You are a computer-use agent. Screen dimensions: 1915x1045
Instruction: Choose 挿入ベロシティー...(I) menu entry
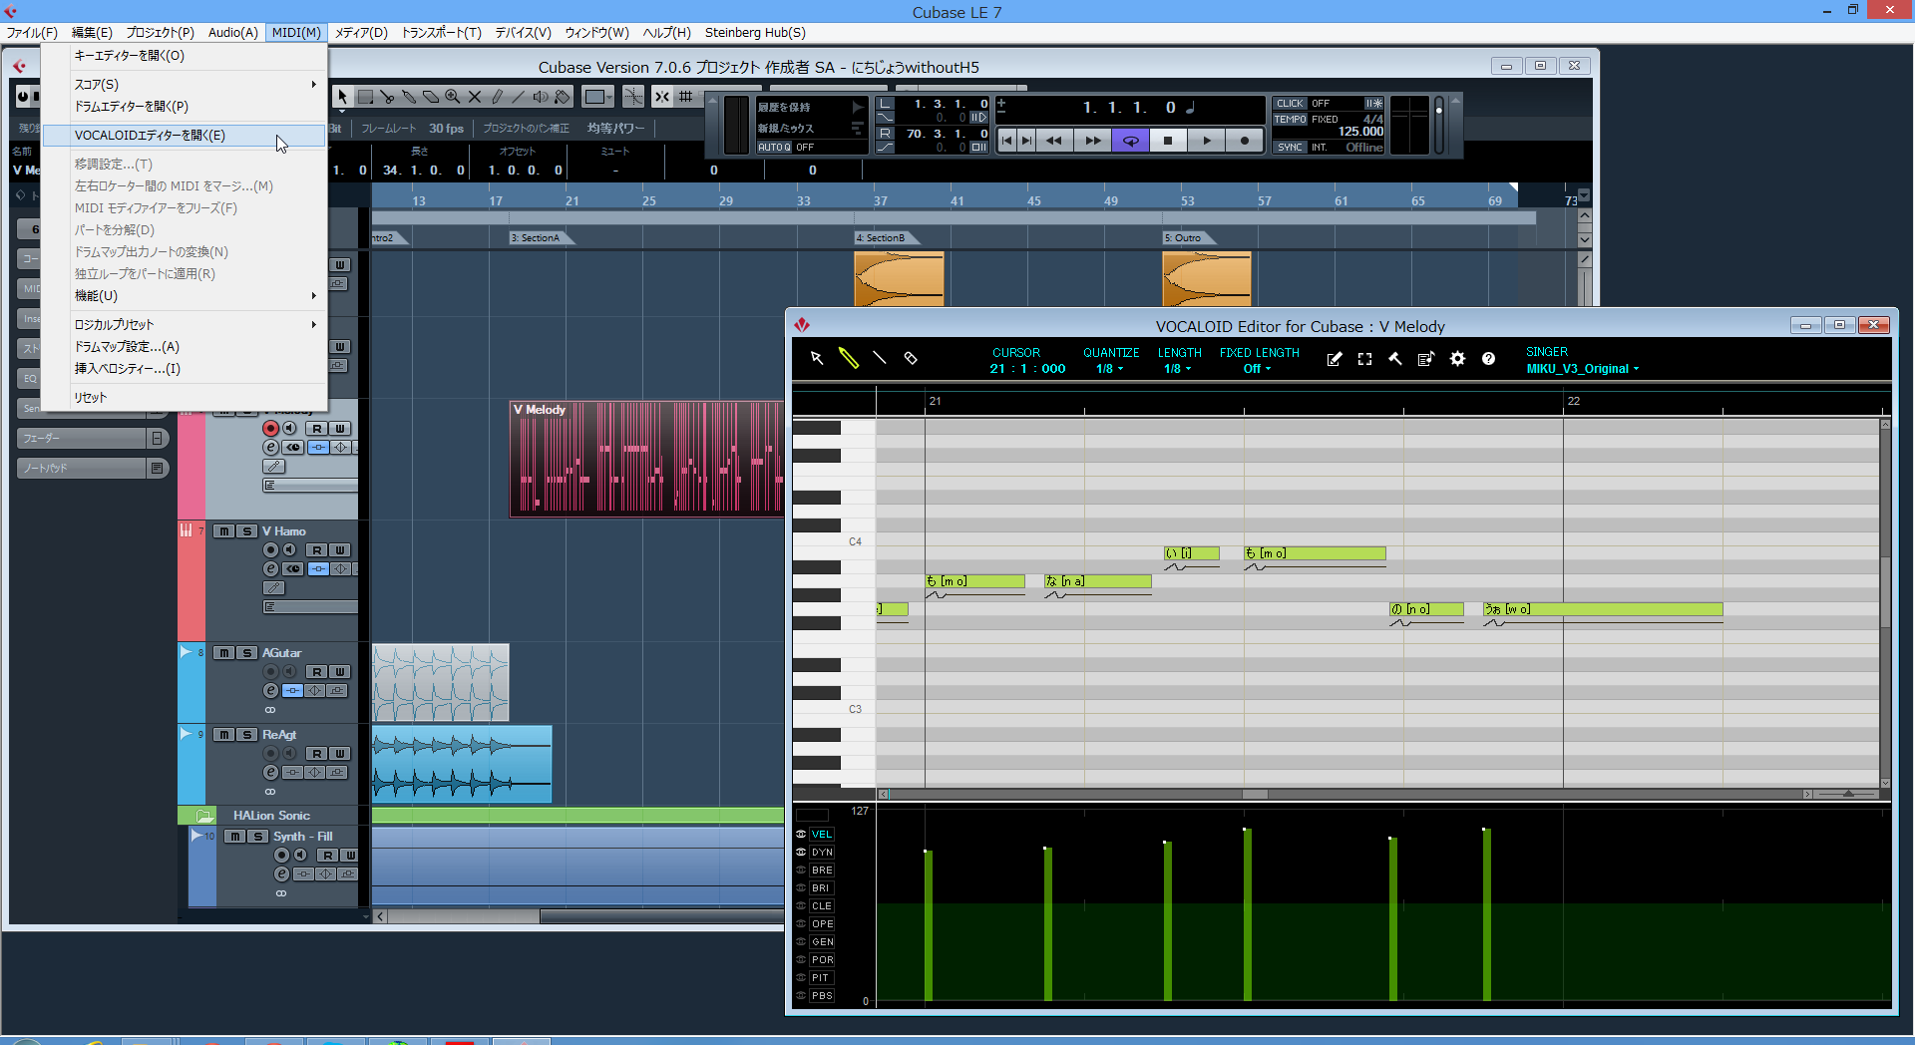[x=185, y=369]
